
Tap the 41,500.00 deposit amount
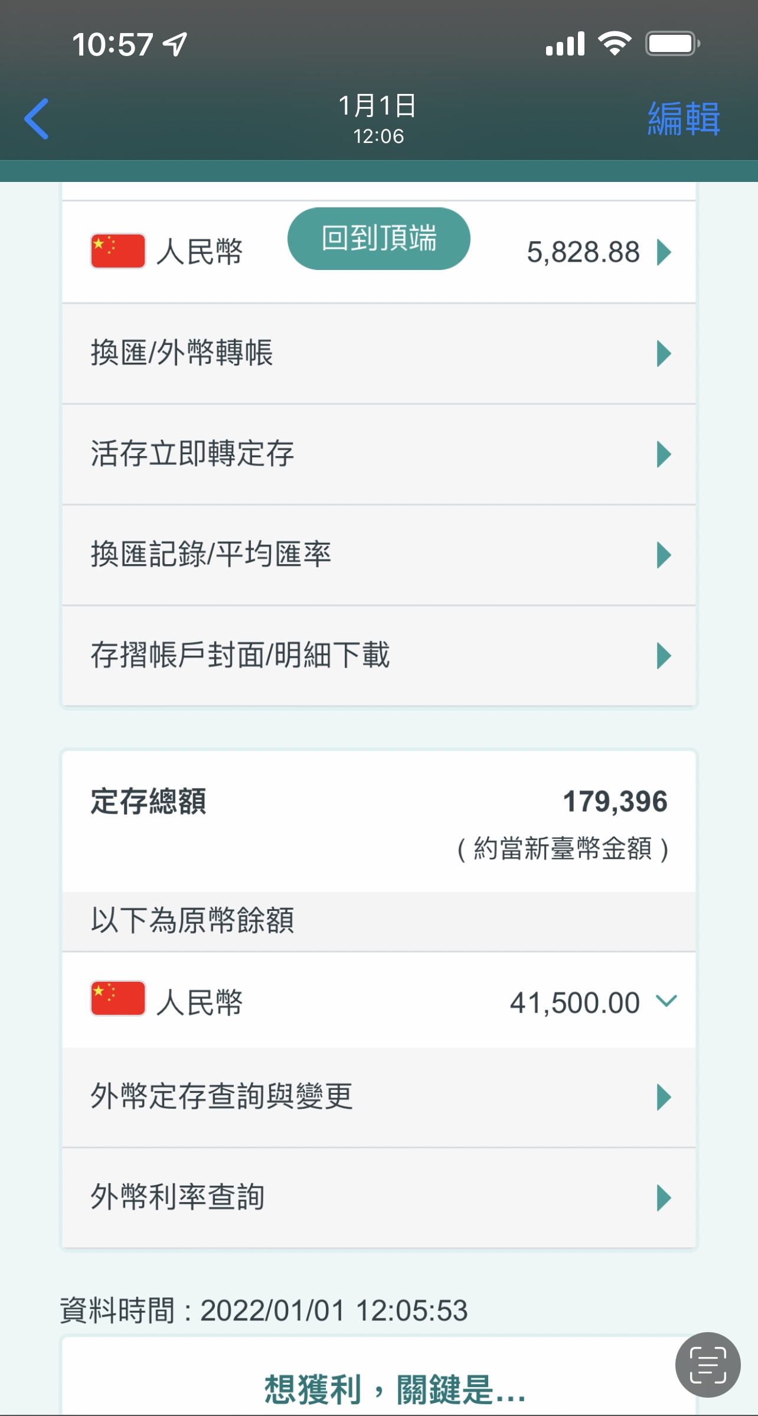point(574,1002)
